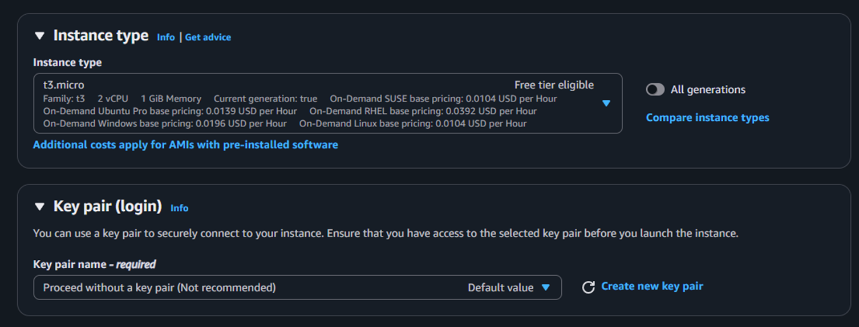The height and width of the screenshot is (327, 859).
Task: Refresh the key pair list
Action: (x=588, y=287)
